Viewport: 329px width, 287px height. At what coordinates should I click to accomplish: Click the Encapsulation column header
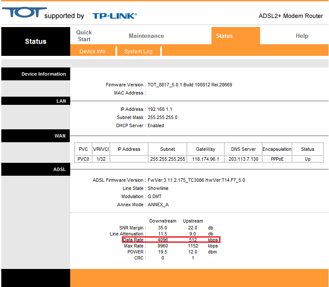[x=277, y=149]
